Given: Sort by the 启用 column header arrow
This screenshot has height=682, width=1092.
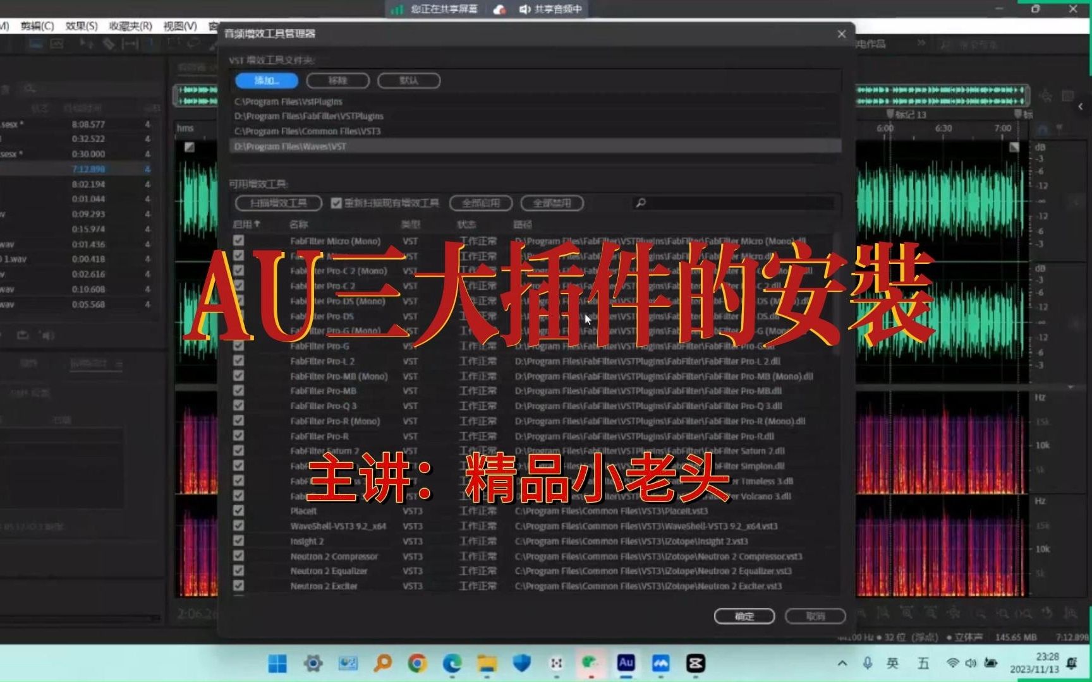Looking at the screenshot, I should click(x=257, y=224).
